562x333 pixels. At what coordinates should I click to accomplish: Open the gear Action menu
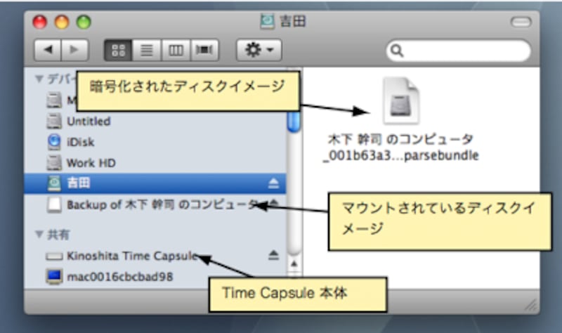tap(259, 50)
